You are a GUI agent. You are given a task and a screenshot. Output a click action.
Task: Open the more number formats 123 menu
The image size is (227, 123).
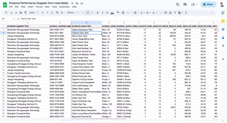[62, 13]
